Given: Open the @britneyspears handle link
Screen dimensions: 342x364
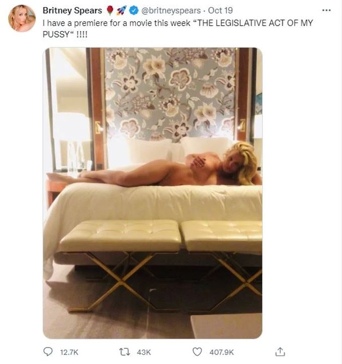Looking at the screenshot, I should (x=171, y=11).
